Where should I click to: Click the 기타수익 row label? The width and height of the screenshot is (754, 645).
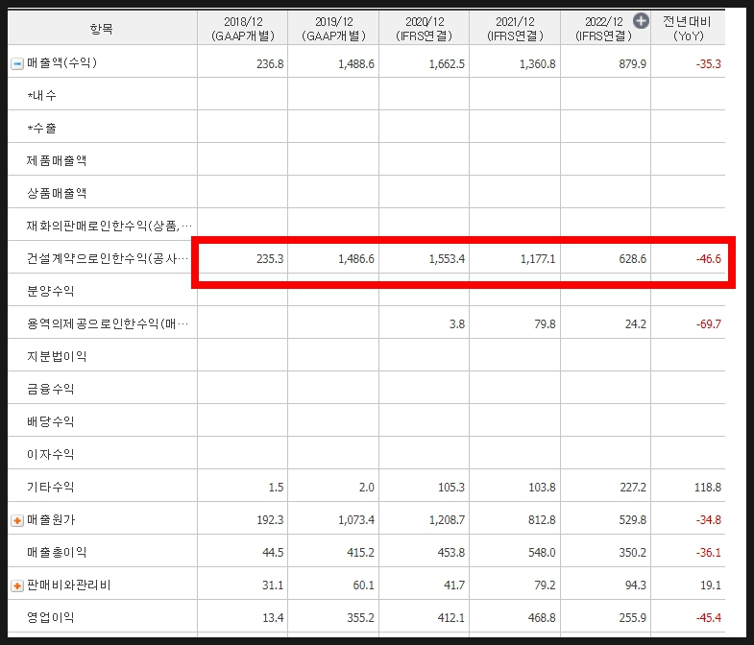click(51, 487)
